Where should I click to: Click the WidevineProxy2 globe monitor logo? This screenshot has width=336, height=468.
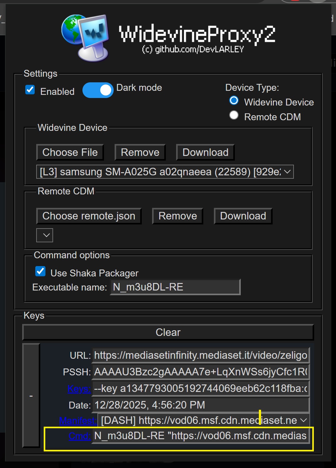[x=85, y=38]
